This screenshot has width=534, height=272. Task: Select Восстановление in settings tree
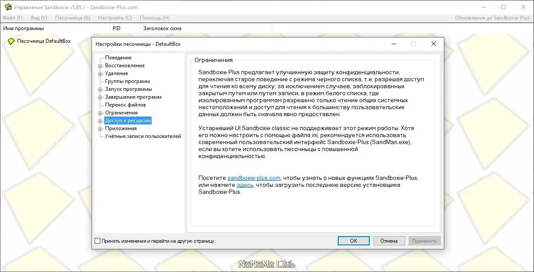tap(125, 65)
